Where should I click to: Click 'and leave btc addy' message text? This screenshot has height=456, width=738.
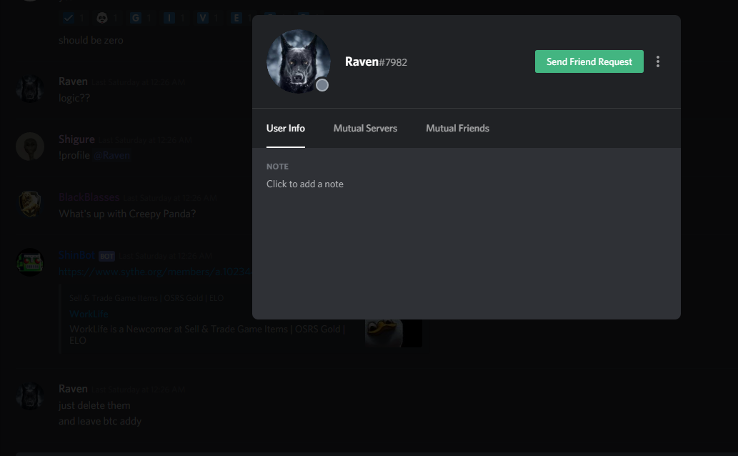(x=100, y=421)
